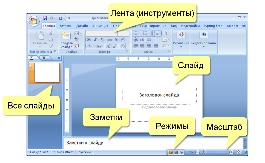This screenshot has height=163, width=265.
Task: Open the round Office button menu
Action: 34,21
